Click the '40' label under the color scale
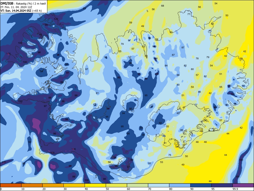Image resolution: width=254 pixels, height=191 pixels. point(86,189)
